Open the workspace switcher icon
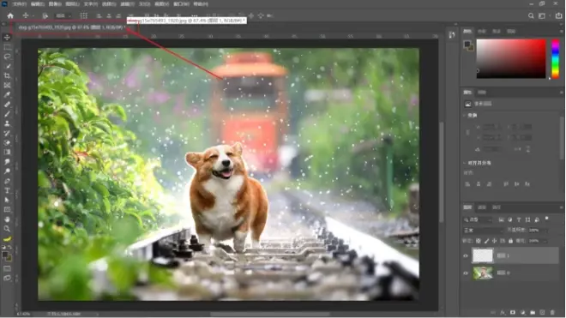Screen dimensions: 566x318 [x=542, y=16]
